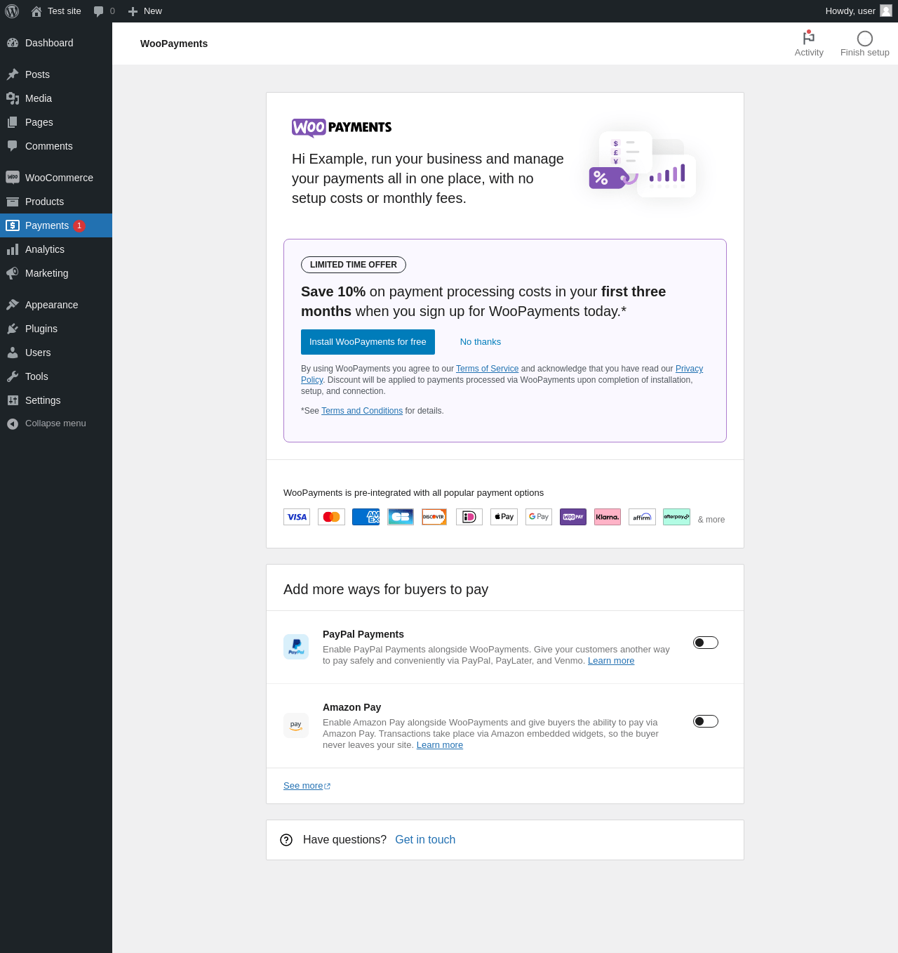Click the Users person icon

pyautogui.click(x=13, y=353)
